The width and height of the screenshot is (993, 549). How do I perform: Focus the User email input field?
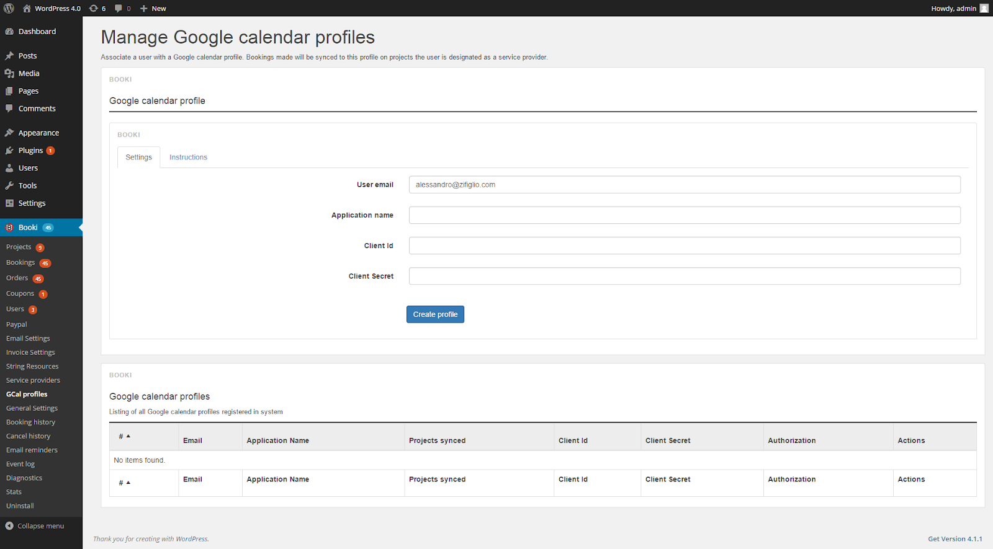pyautogui.click(x=685, y=185)
